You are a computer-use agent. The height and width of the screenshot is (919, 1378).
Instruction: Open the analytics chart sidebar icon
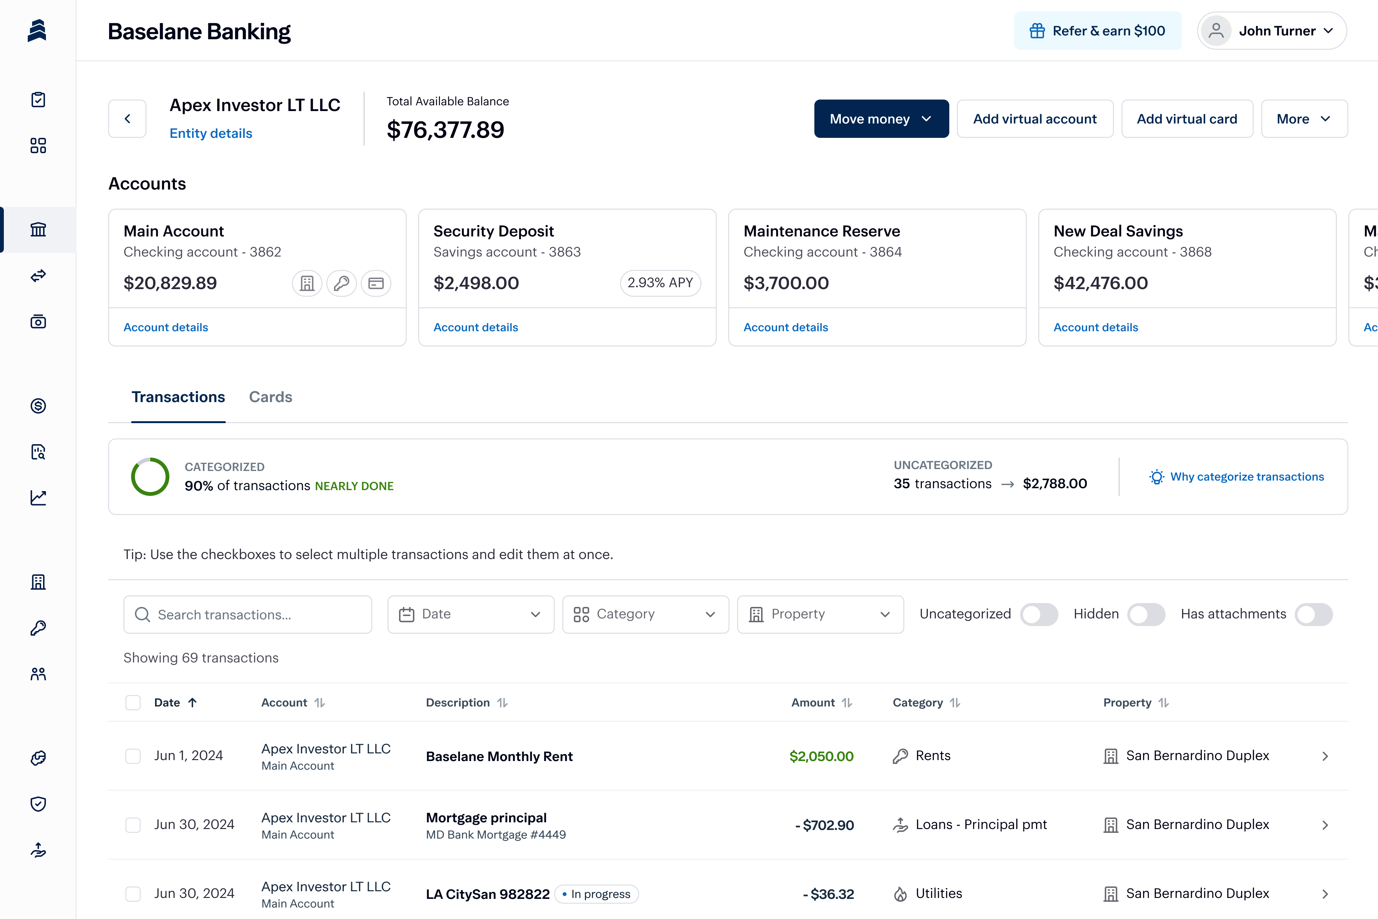(38, 497)
